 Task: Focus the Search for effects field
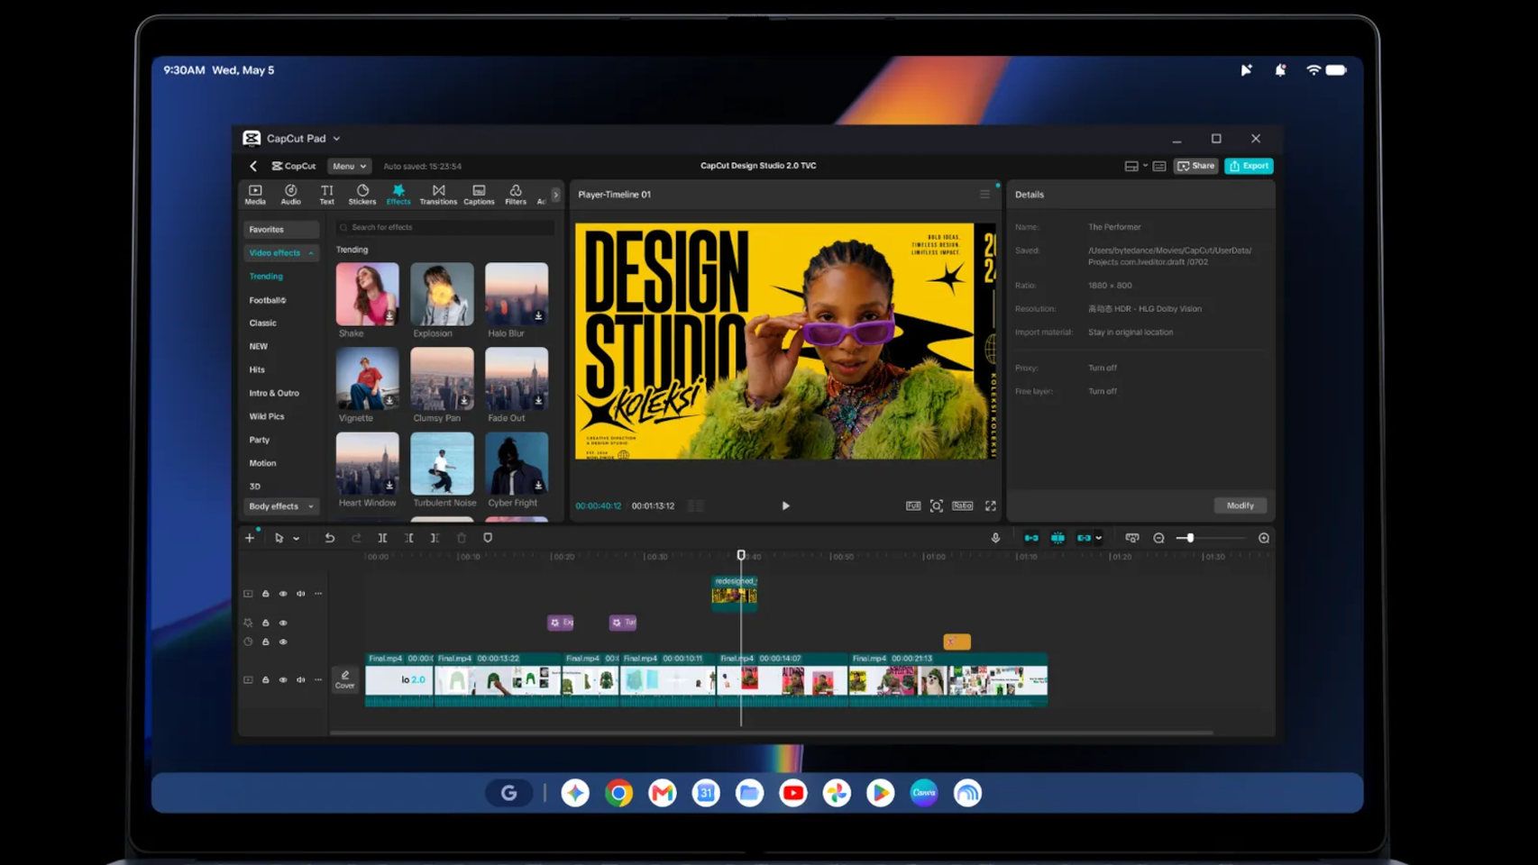coord(445,227)
